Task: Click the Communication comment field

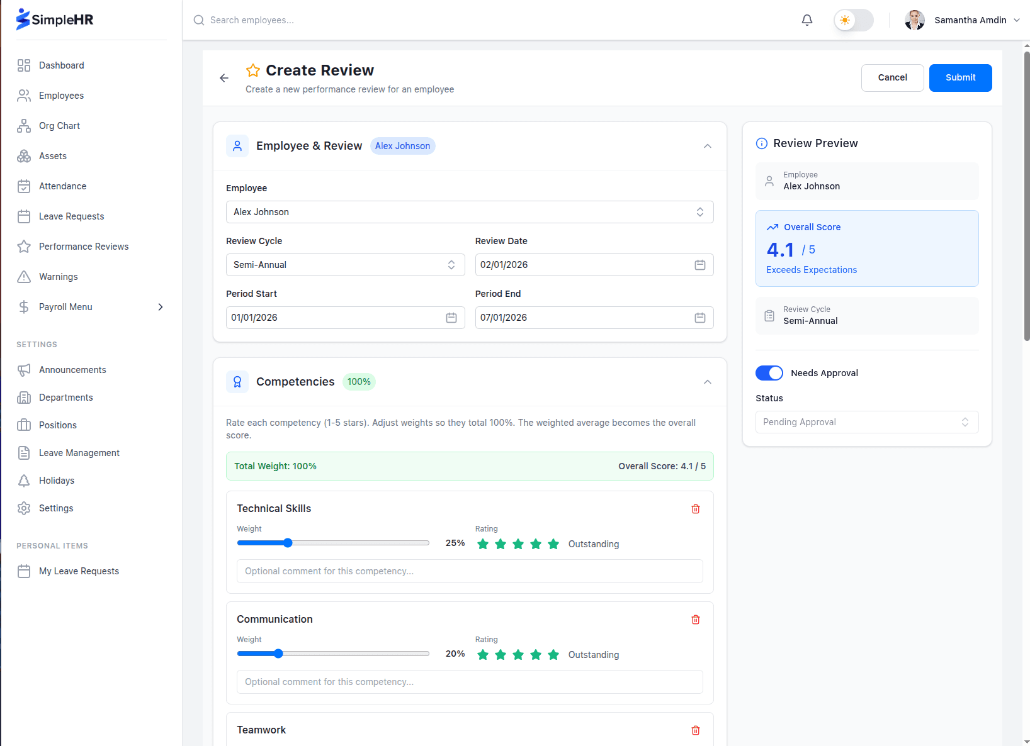Action: tap(469, 682)
